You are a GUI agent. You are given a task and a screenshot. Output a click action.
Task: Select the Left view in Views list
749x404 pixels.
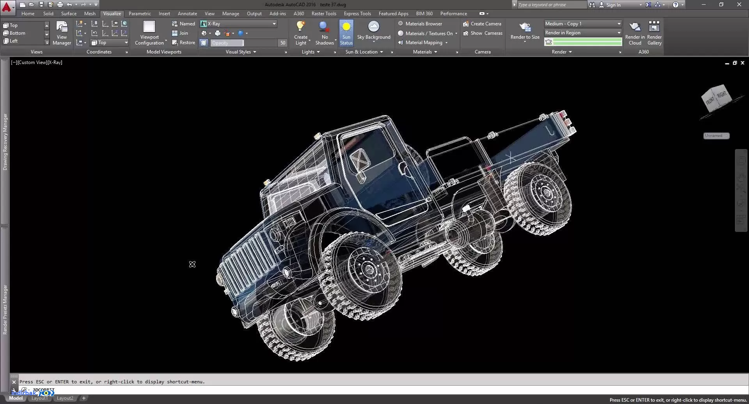(x=23, y=41)
